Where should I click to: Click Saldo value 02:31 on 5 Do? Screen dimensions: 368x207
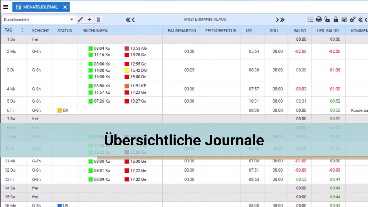(301, 101)
